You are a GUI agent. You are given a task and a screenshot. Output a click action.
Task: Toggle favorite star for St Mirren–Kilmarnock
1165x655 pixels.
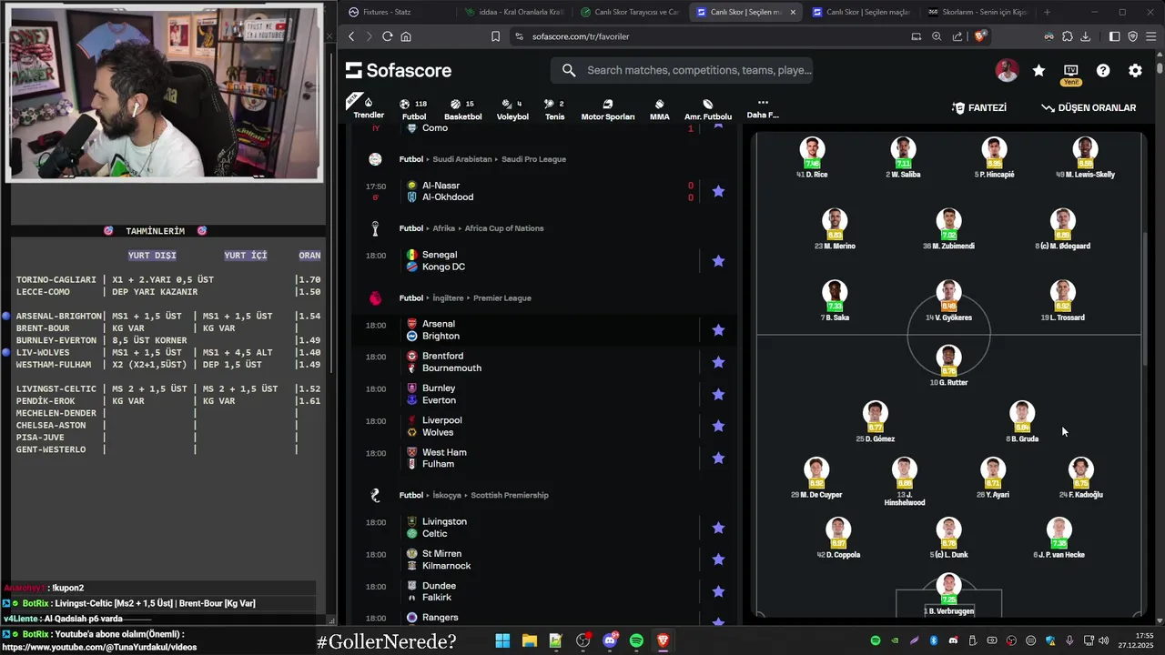click(718, 559)
